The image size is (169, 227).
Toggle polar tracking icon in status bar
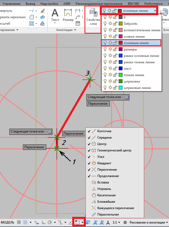click(x=50, y=222)
